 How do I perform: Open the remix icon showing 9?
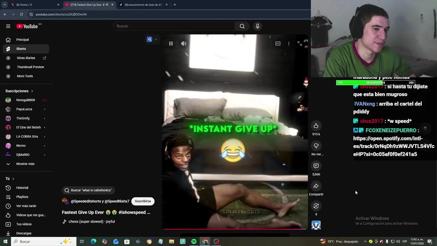[316, 206]
